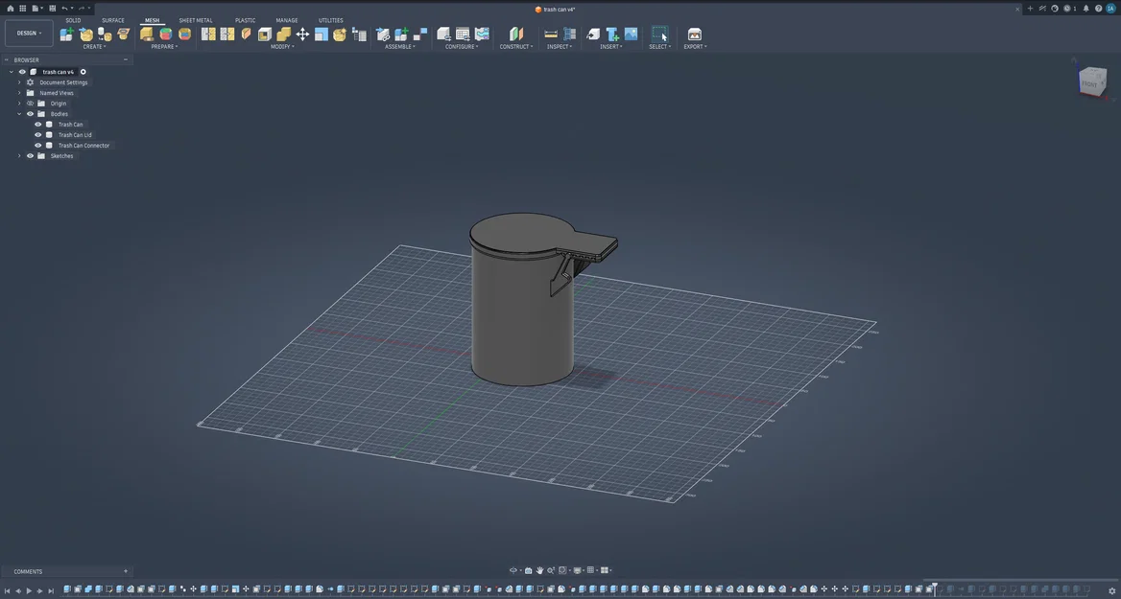Switch to the SURFACE tab

pyautogui.click(x=113, y=21)
